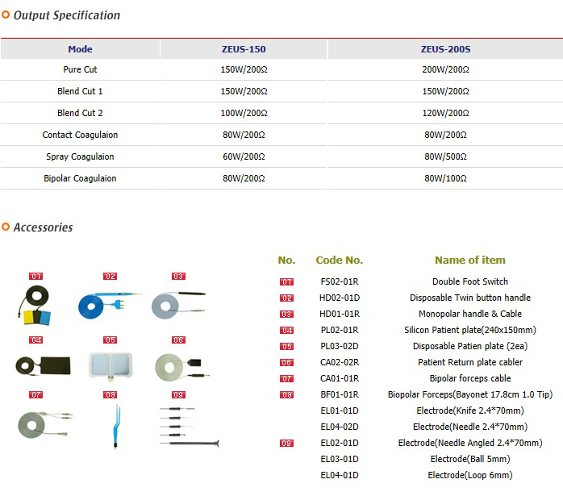Select code BF01-01R
Screen dimensions: 563x496
pyautogui.click(x=340, y=395)
